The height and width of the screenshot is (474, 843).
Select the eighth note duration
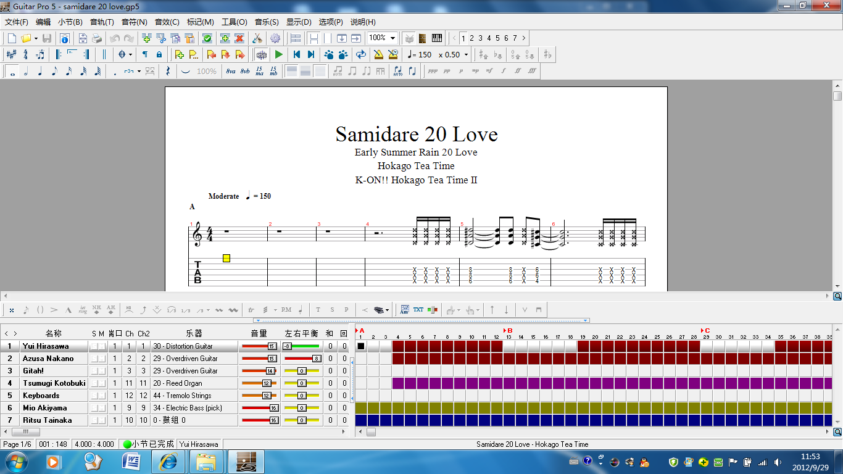tap(54, 71)
